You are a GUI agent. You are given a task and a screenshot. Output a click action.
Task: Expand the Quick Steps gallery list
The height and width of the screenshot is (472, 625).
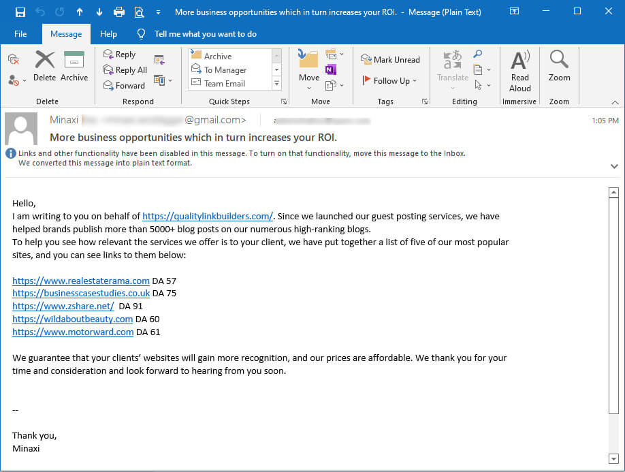point(276,83)
